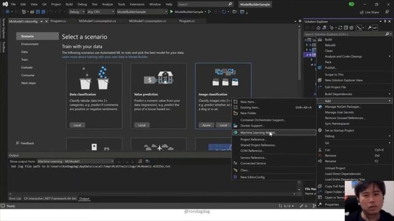Click the Save All toolbar icon
394x221 pixels.
43,12
